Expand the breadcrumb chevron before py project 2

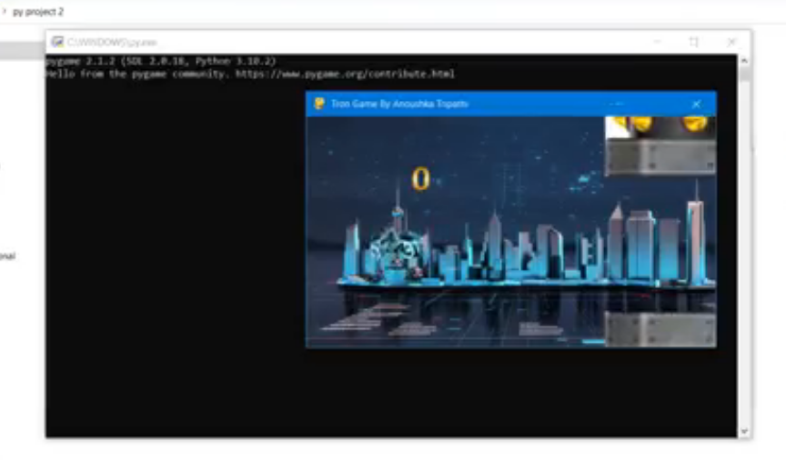tap(4, 12)
